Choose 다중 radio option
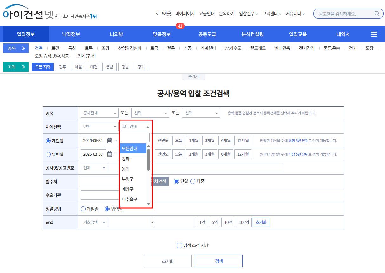The height and width of the screenshot is (273, 385). [x=192, y=181]
